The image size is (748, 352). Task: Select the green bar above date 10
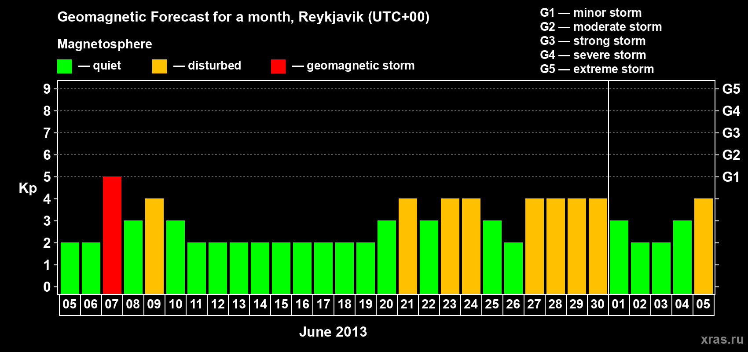(176, 257)
